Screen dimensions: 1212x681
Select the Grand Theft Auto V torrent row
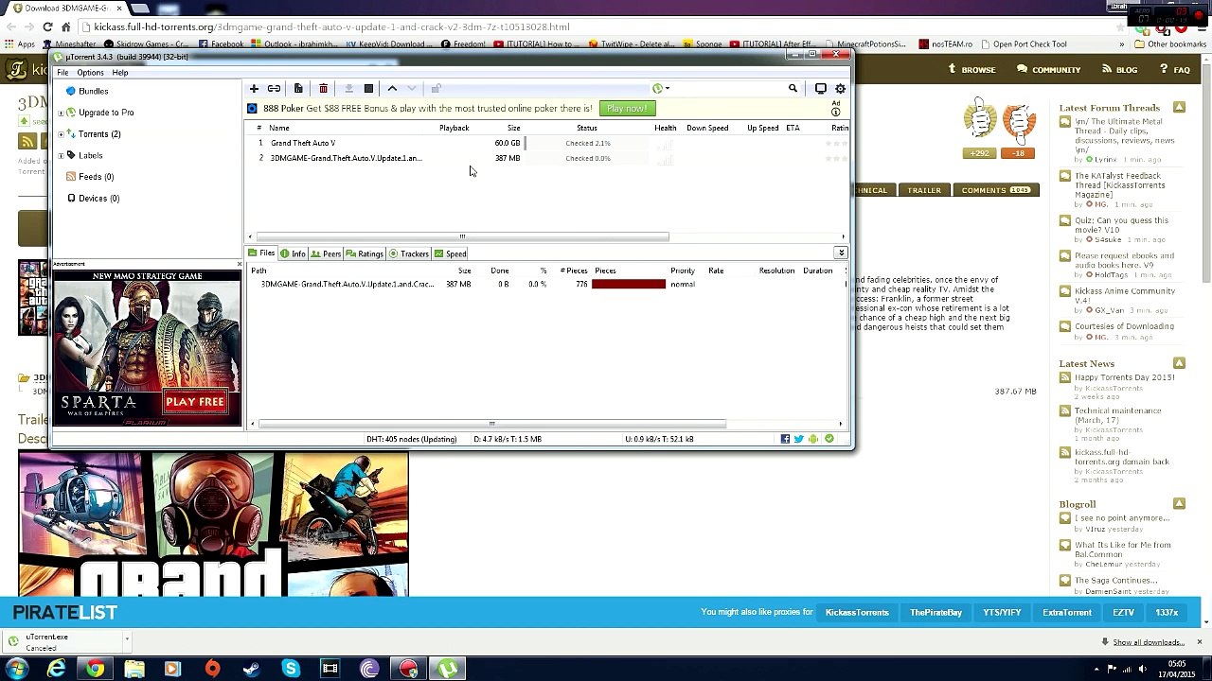pos(548,143)
